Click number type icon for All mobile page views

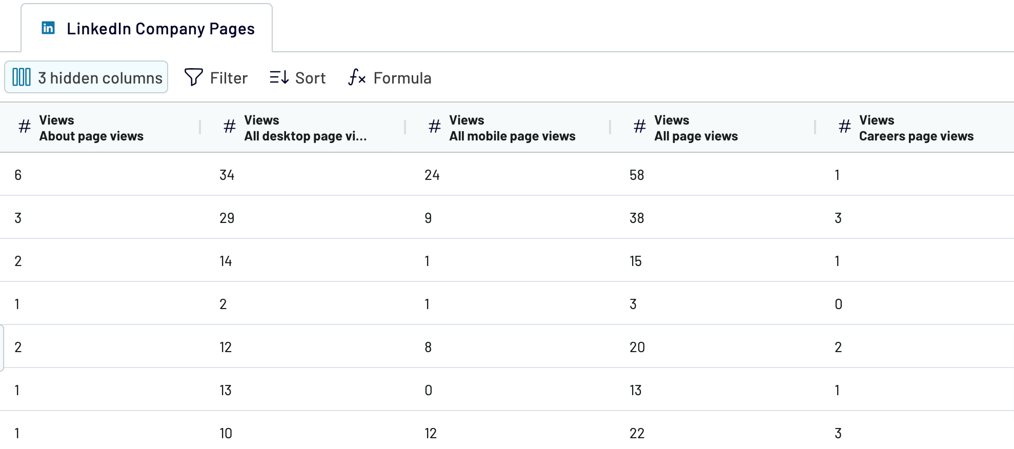tap(435, 126)
